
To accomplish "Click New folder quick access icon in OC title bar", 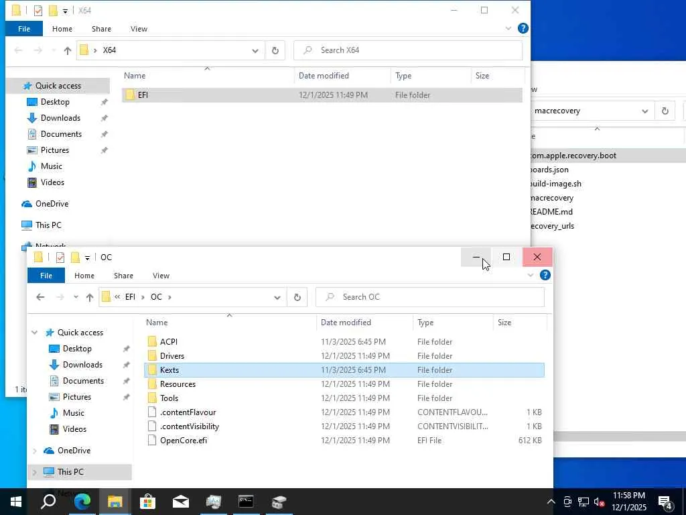I will tap(75, 257).
